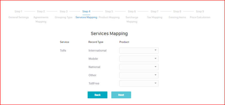Expand the International product dropdown

click(x=139, y=50)
